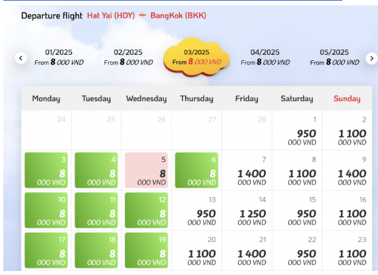The height and width of the screenshot is (275, 378).
Task: Select March 17 green fare cell
Action: point(46,251)
